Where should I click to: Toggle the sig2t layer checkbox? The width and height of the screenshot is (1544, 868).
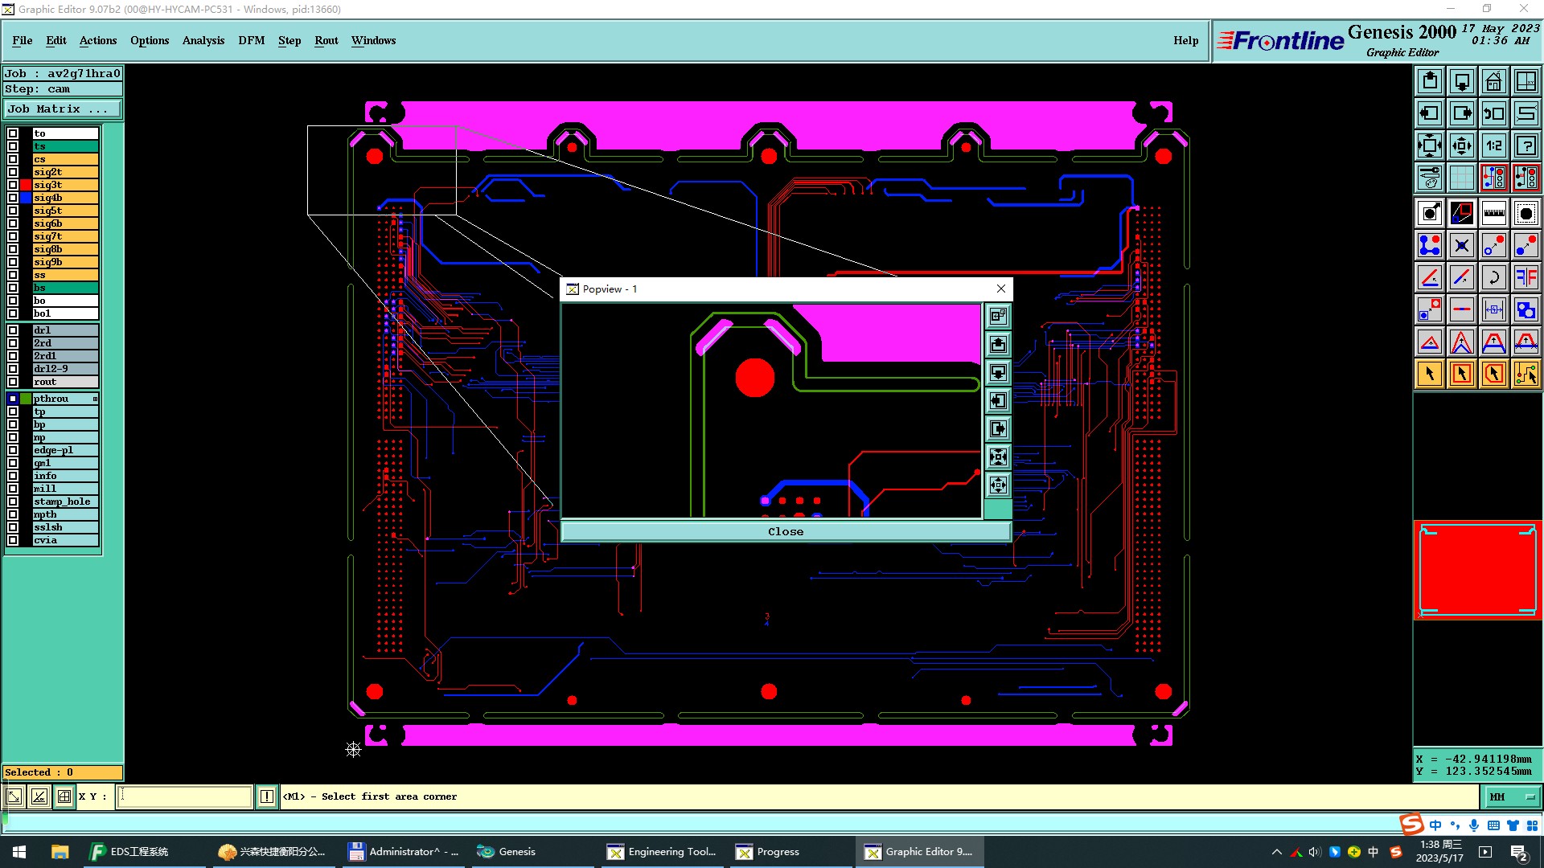(13, 172)
